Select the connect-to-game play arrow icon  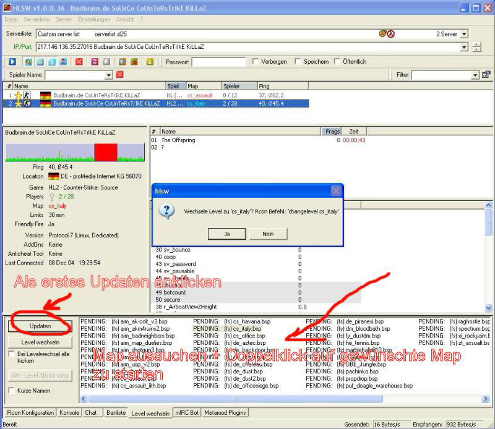(13, 62)
